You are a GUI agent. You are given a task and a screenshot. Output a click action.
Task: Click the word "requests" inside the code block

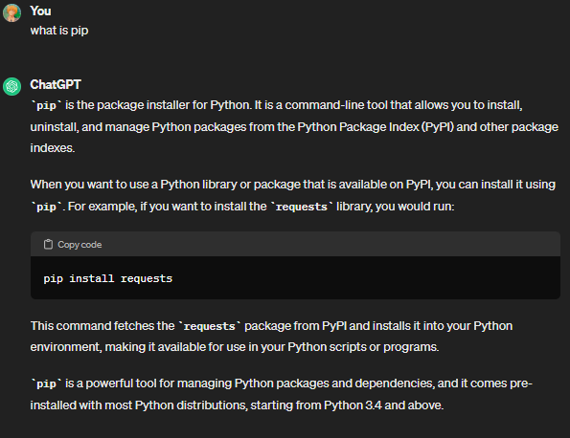147,278
